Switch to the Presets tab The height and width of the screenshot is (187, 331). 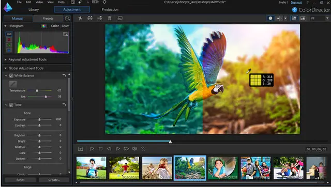[48, 19]
